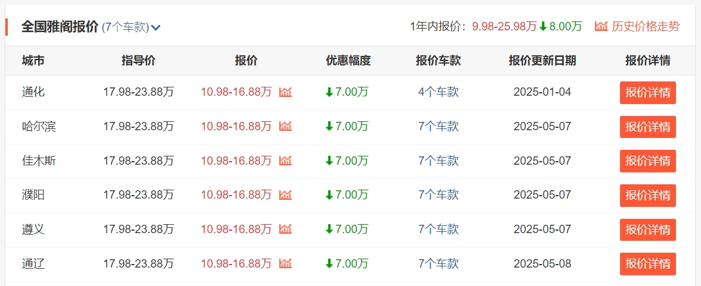Select the 10.98-16.88万 price for 通辽
Screen dimensions: 701x286
(x=236, y=263)
